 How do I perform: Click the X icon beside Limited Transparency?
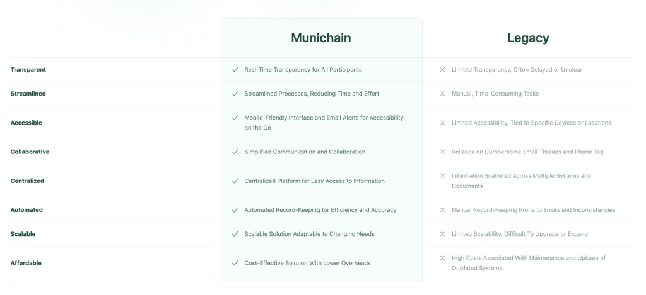[x=442, y=70]
